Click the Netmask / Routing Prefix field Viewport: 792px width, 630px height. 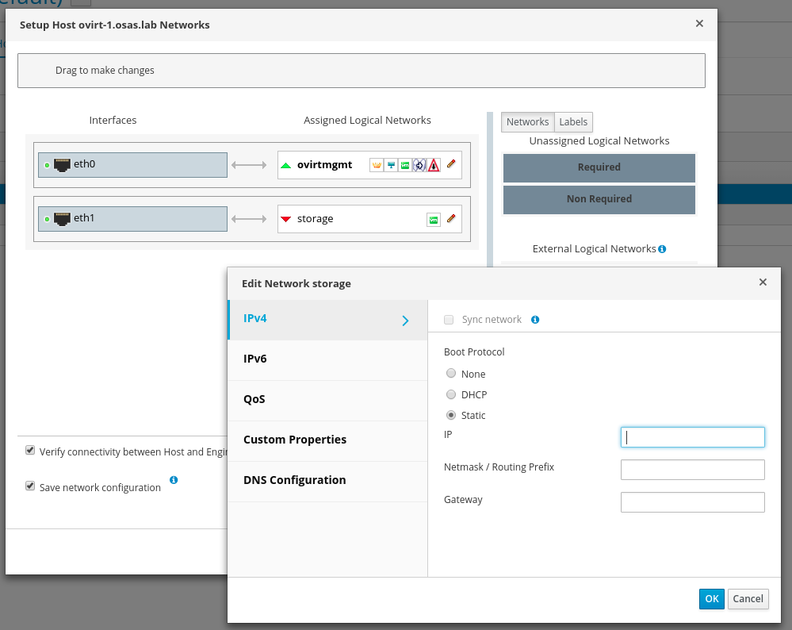pos(692,470)
